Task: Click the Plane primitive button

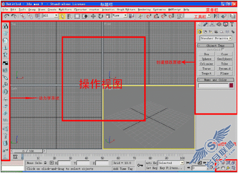Action: (225, 73)
